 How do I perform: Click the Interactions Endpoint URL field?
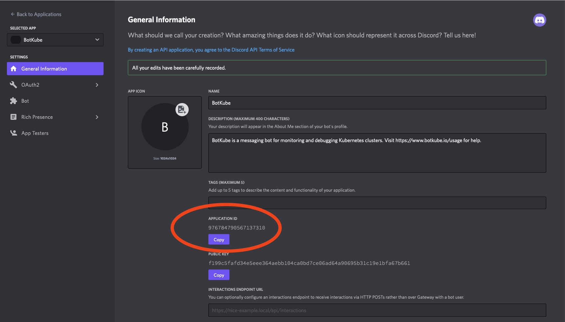tap(377, 310)
